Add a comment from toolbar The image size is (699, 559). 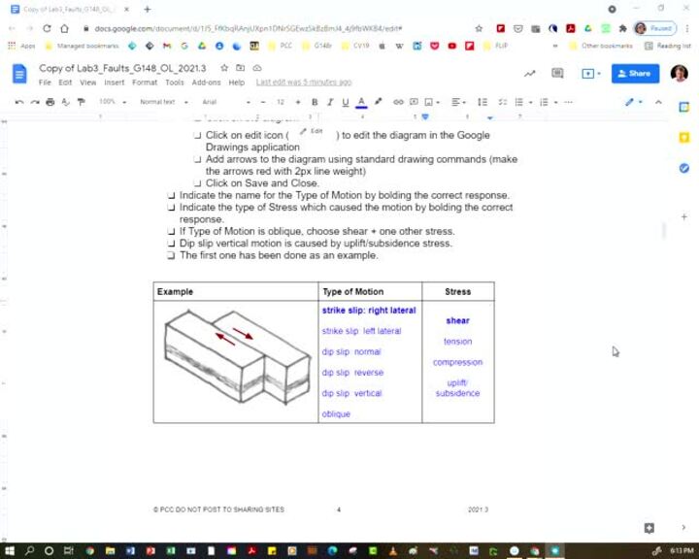pos(414,102)
